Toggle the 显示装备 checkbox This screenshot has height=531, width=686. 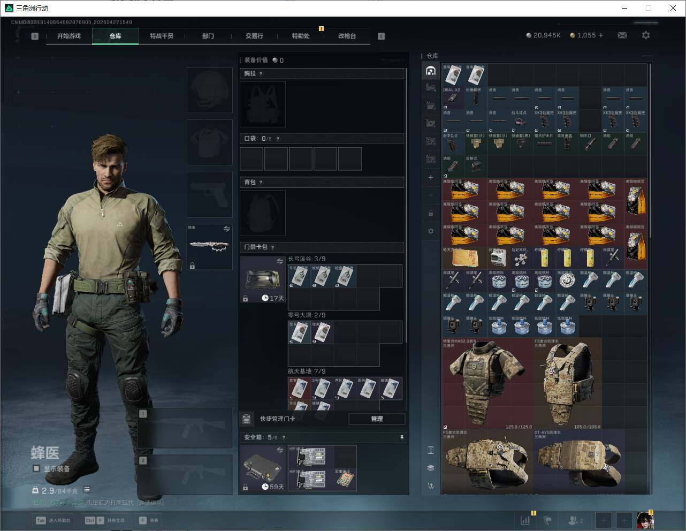click(36, 468)
